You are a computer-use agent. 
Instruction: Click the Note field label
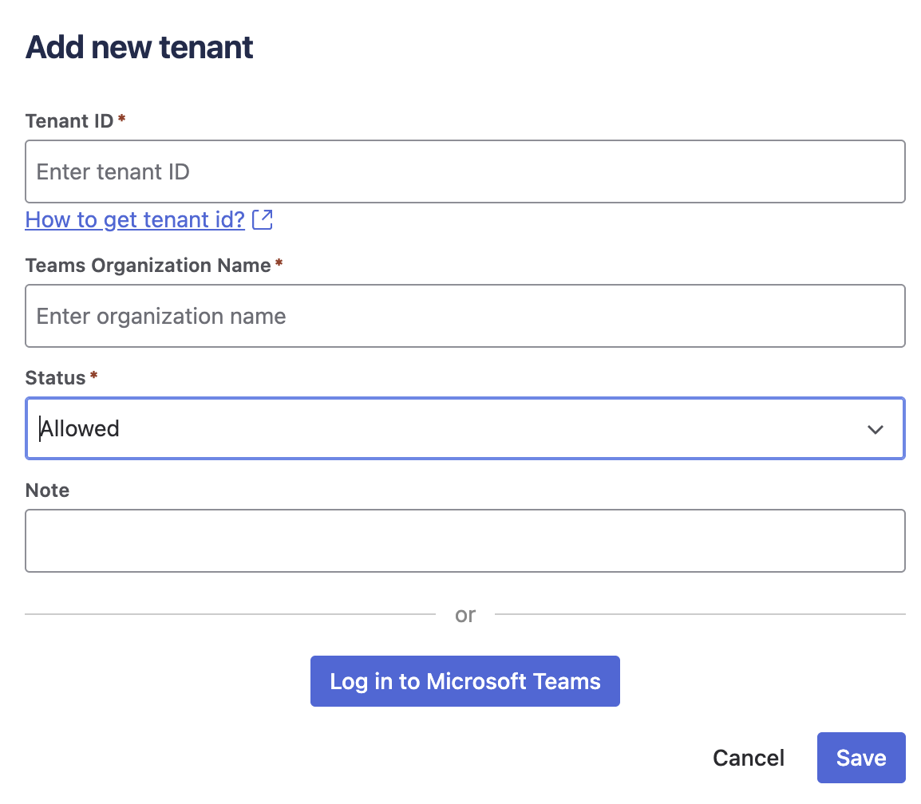pos(47,490)
